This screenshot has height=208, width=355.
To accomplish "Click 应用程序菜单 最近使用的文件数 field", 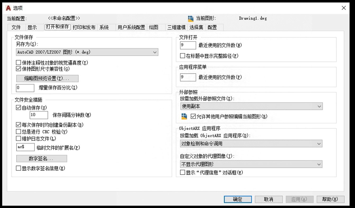I will click(188, 77).
